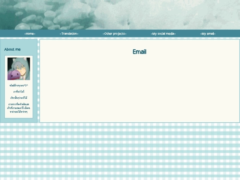
Task: Click the About me sidebar heading
Action: click(x=12, y=49)
